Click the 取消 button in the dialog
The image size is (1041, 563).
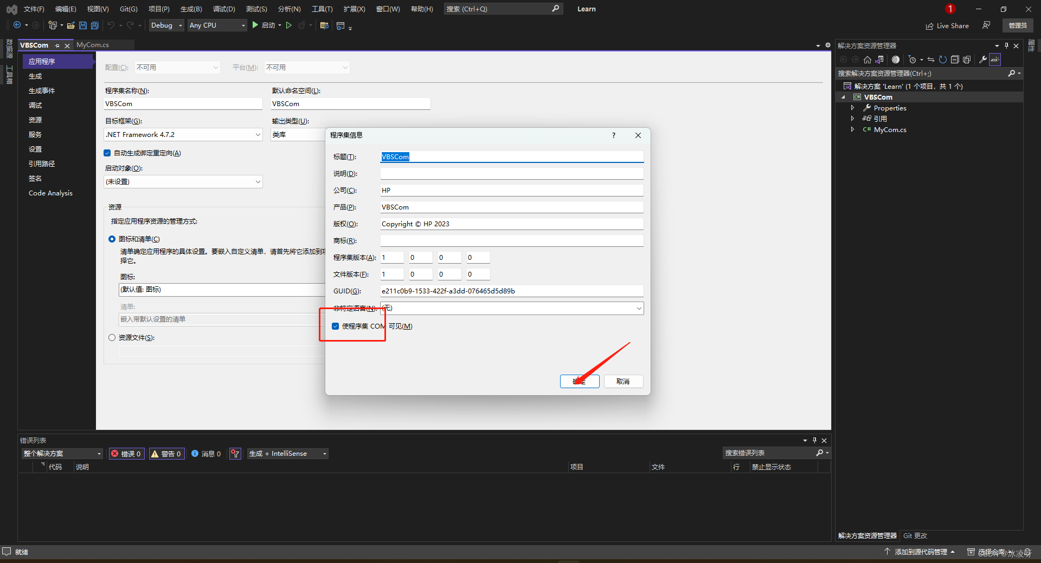tap(622, 382)
